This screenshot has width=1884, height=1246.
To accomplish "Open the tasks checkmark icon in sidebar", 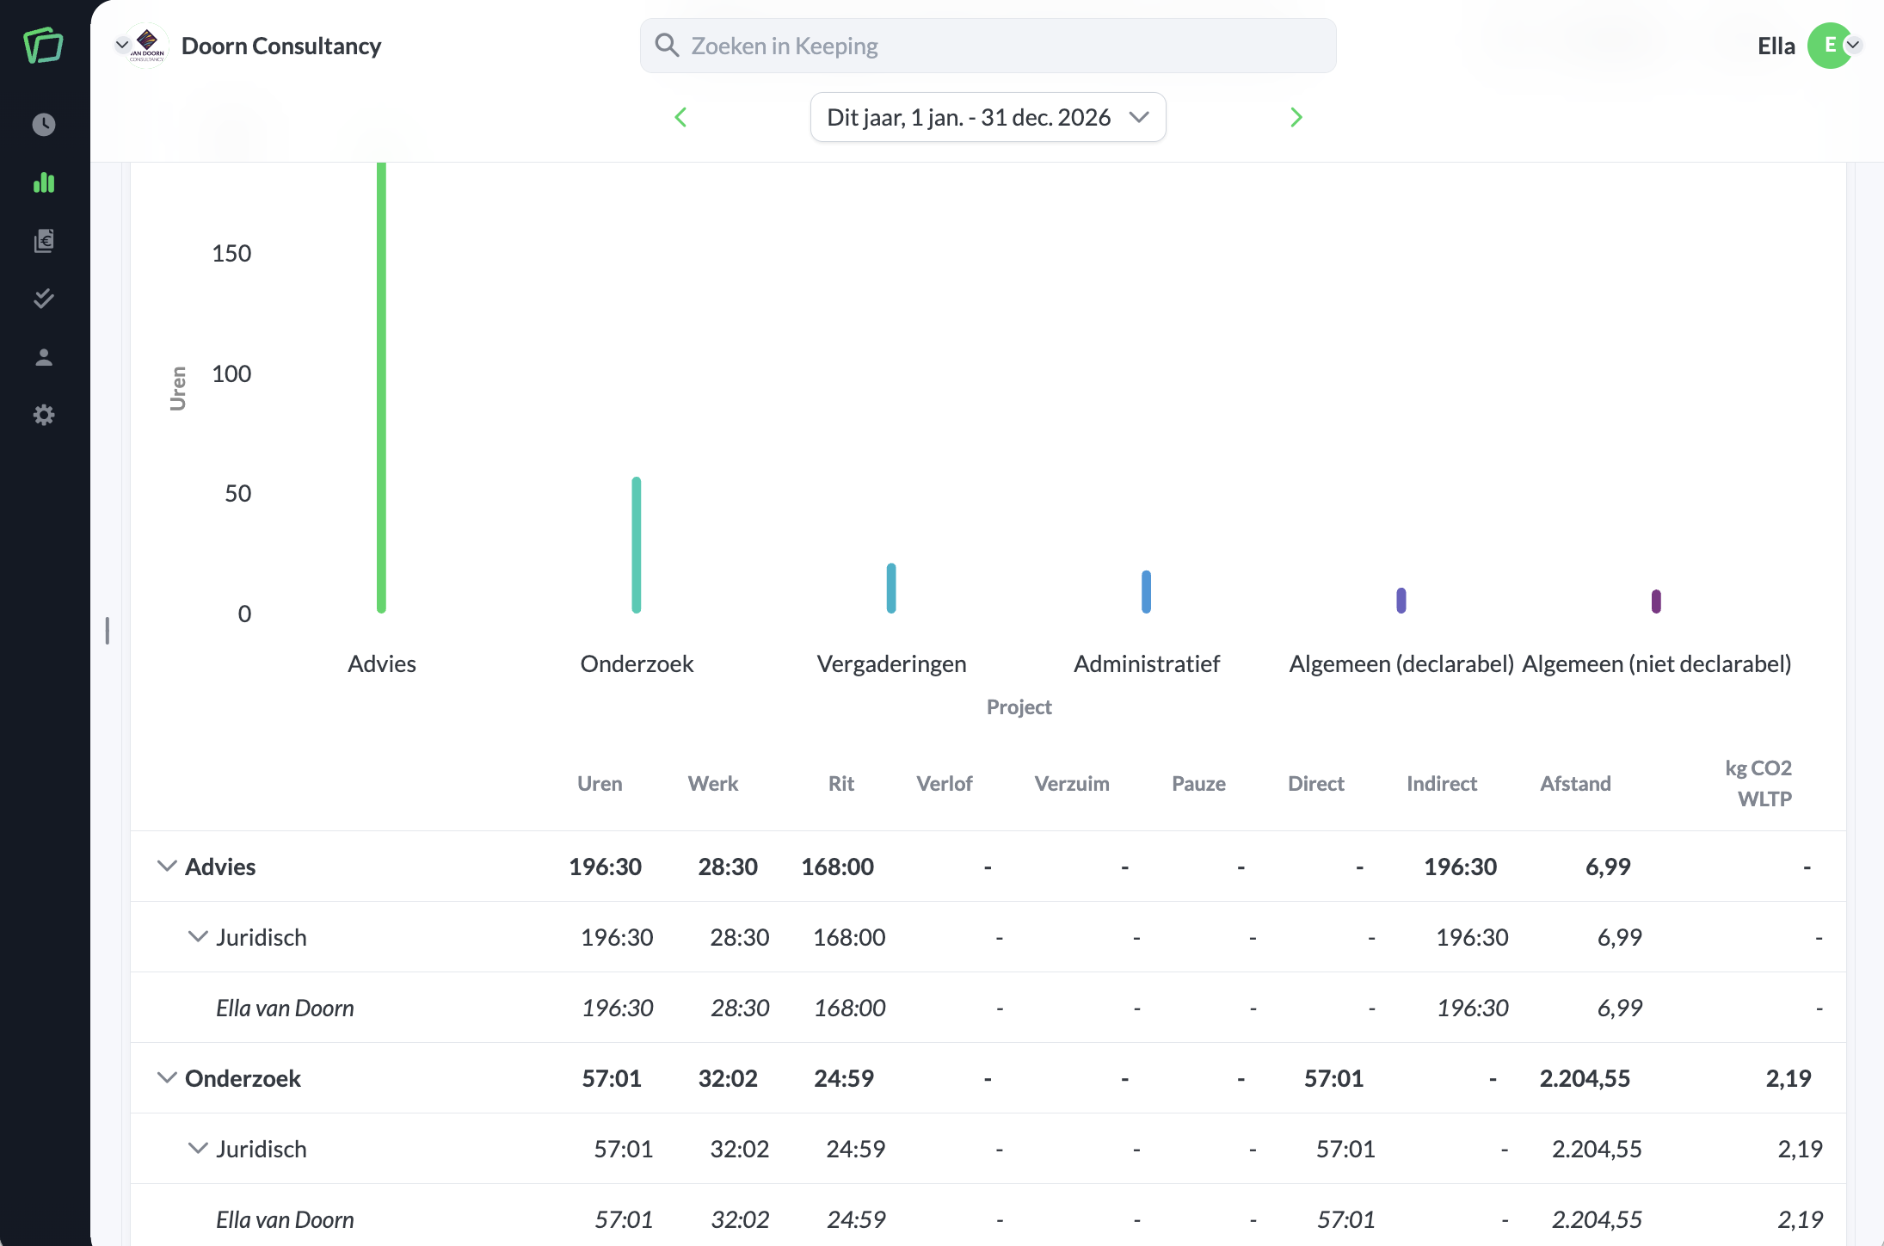I will point(44,299).
